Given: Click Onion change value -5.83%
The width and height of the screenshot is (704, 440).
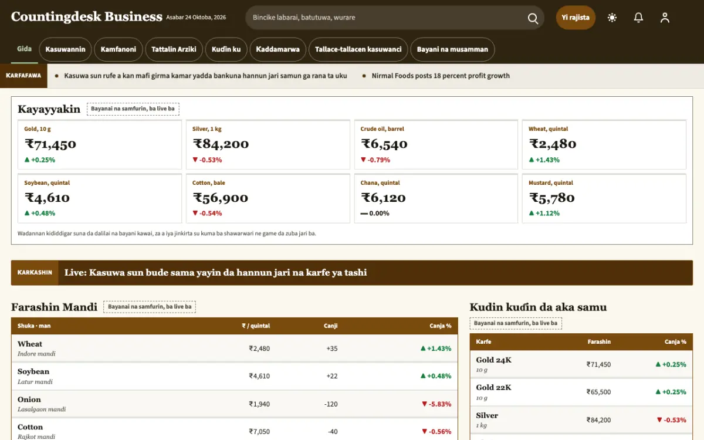Looking at the screenshot, I should point(436,404).
